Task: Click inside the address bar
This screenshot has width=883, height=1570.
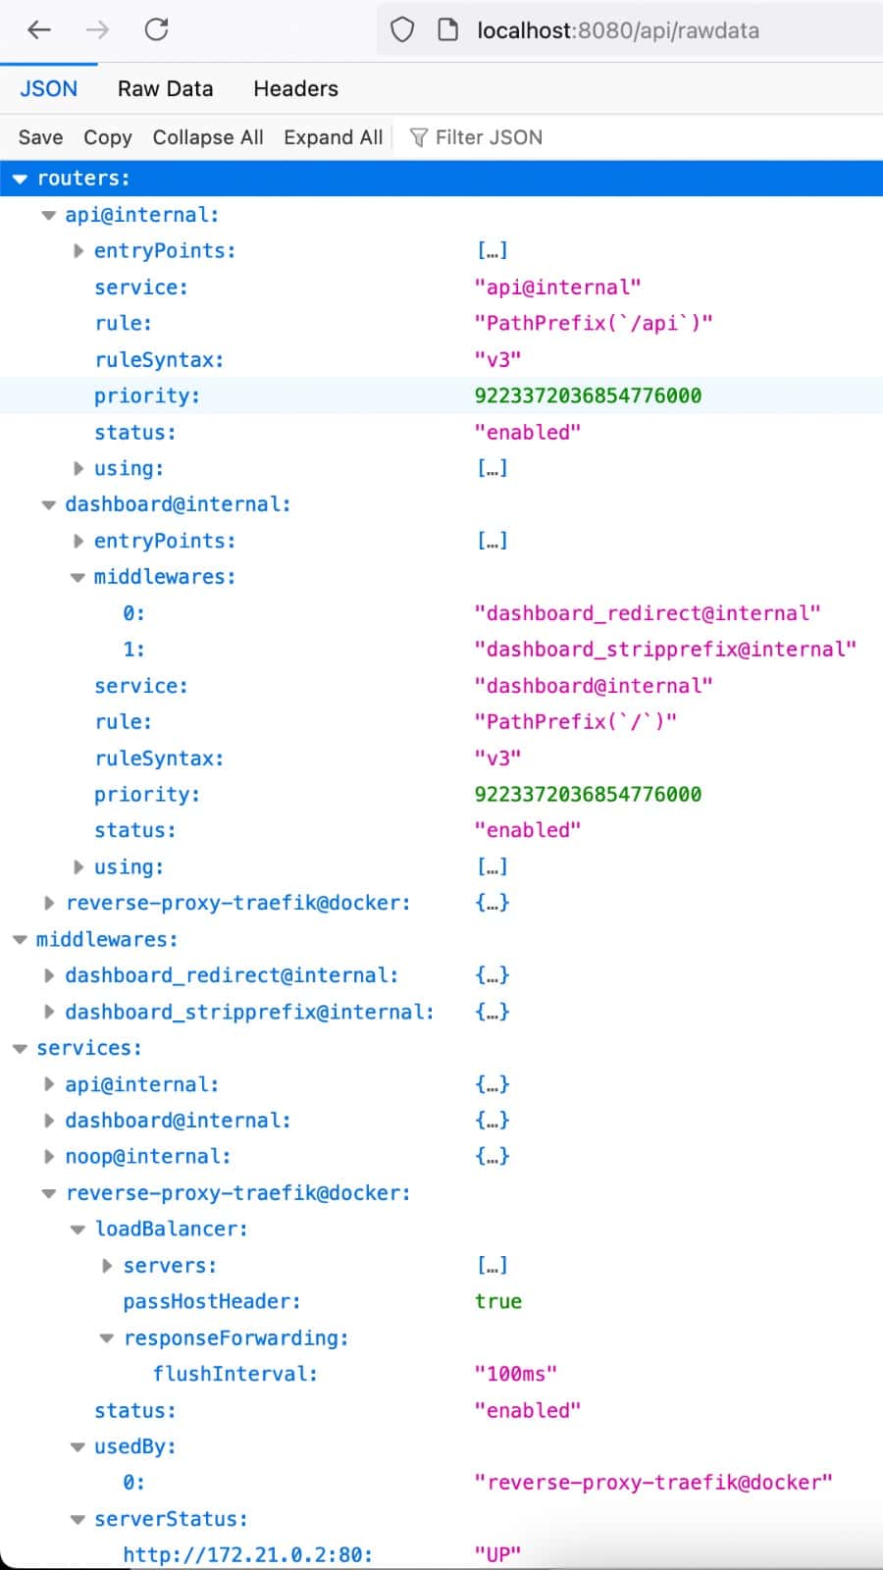Action: click(616, 29)
